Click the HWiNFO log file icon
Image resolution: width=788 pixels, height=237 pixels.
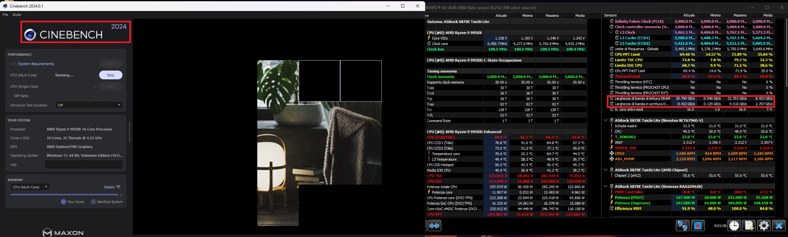click(749, 225)
